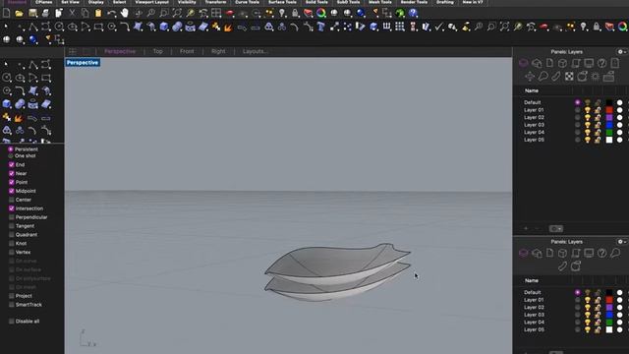Image resolution: width=629 pixels, height=354 pixels.
Task: Click the Save file icon
Action: (32, 13)
